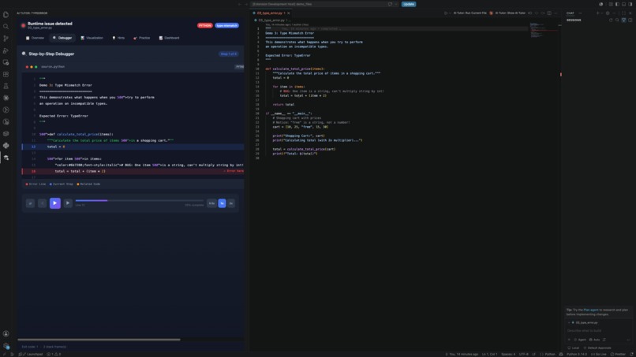Switch to the Visualization tab

92,38
